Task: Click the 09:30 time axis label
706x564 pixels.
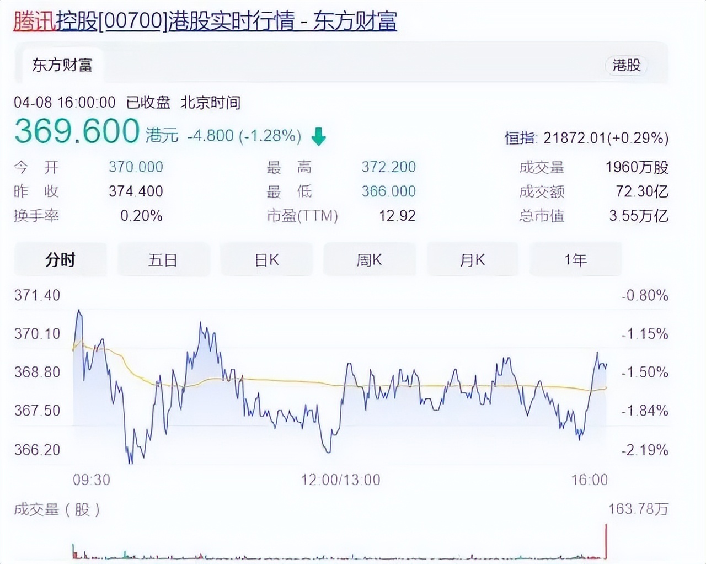Action: [x=92, y=480]
